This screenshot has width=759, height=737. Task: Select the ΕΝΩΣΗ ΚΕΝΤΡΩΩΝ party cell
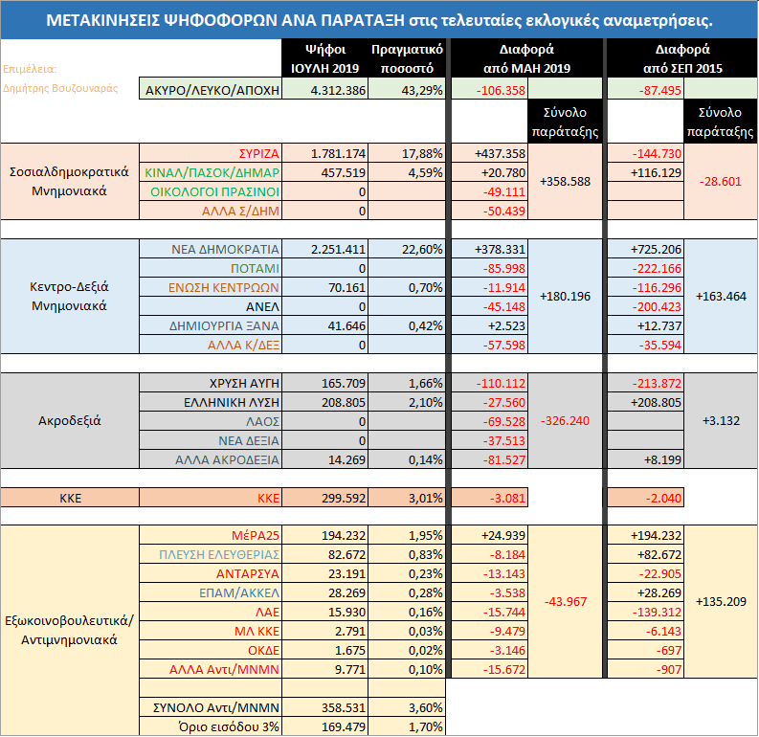click(x=211, y=287)
